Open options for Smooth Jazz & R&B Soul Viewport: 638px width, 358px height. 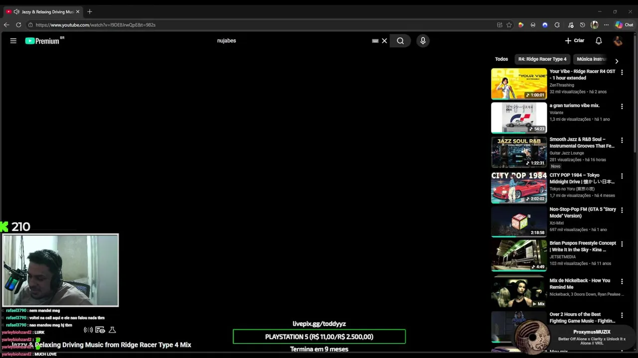622,140
